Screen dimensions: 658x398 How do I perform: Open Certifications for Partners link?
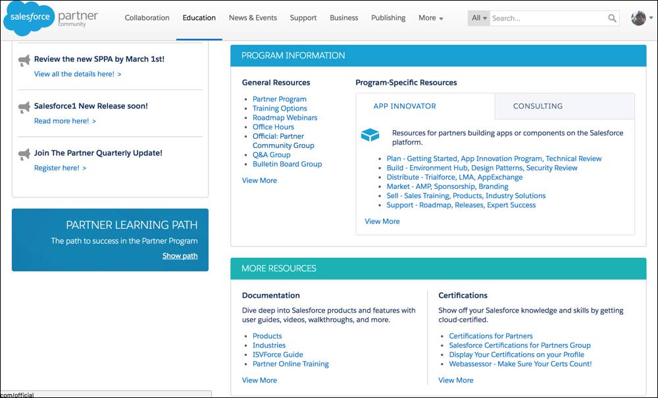491,336
